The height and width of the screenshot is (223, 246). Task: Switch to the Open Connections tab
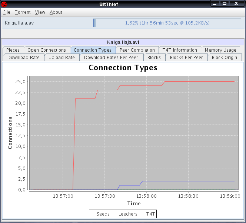pyautogui.click(x=47, y=50)
